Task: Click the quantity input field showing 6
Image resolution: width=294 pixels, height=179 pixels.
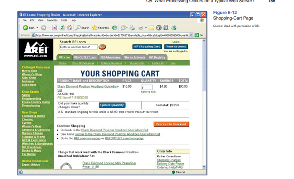Action: [x=147, y=87]
